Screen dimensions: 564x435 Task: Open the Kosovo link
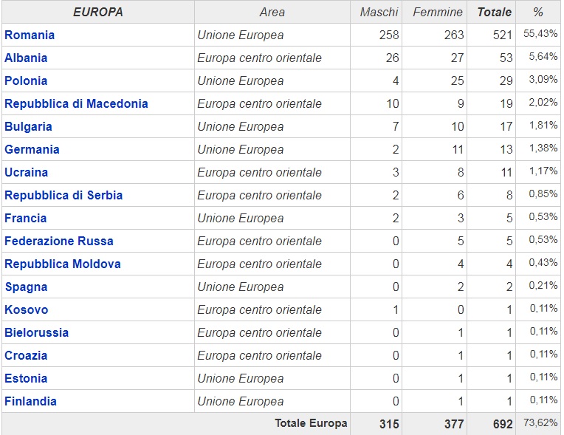tap(27, 309)
